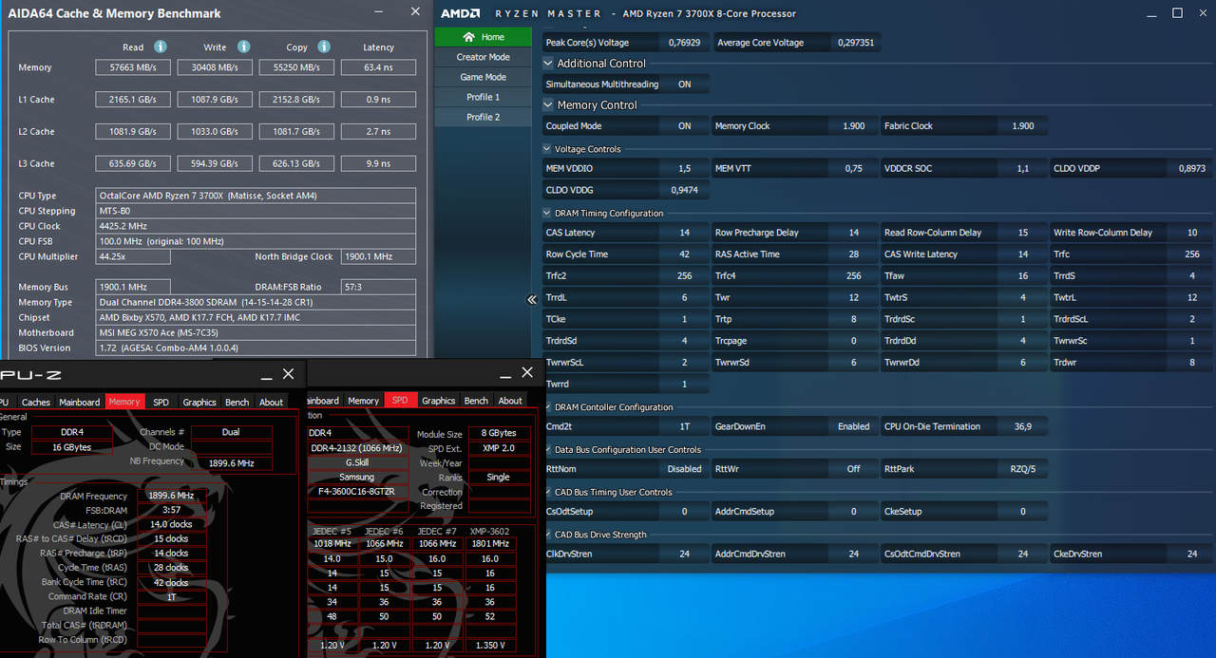Open the About tab in right CPU-Z window

point(511,401)
